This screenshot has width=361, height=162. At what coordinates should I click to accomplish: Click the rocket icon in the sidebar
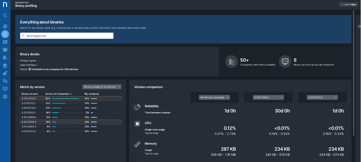5,73
